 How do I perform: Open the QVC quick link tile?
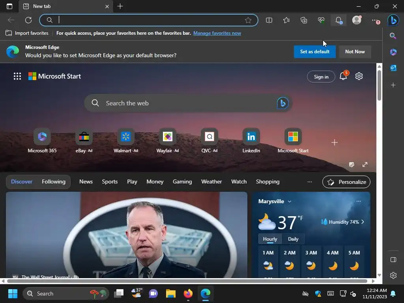(209, 141)
